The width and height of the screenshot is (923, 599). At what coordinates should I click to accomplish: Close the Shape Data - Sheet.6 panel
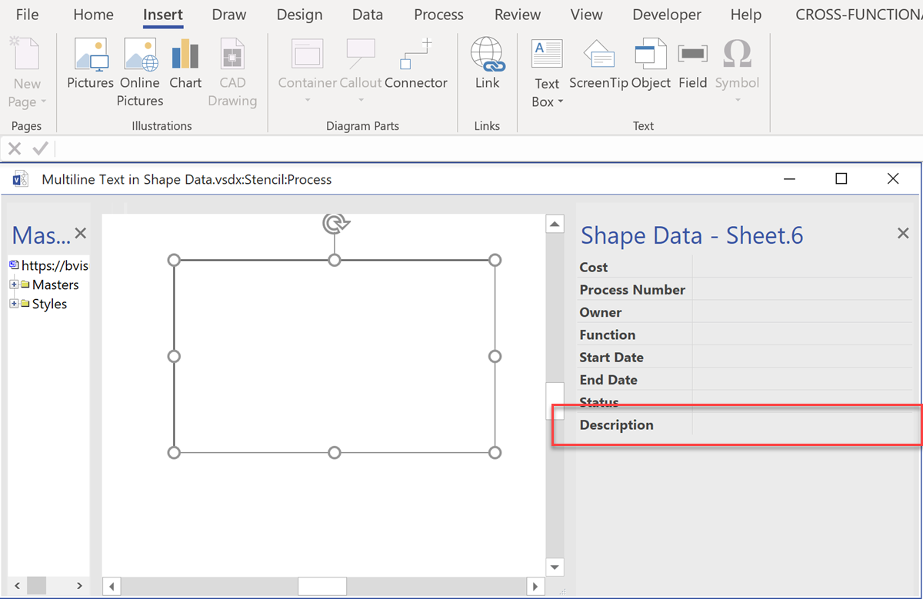pos(902,233)
